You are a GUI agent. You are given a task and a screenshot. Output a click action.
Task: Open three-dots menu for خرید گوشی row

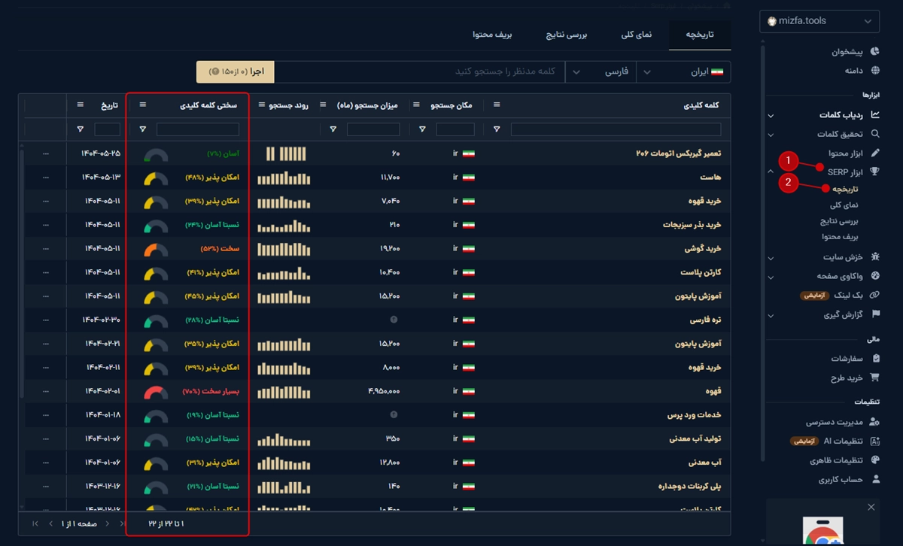(x=46, y=248)
